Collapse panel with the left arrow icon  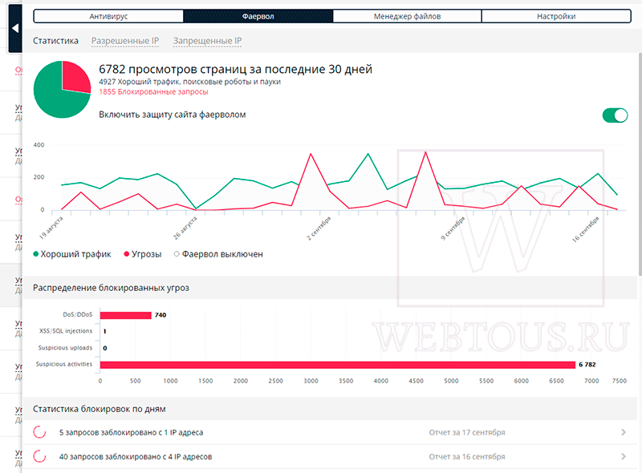point(15,28)
